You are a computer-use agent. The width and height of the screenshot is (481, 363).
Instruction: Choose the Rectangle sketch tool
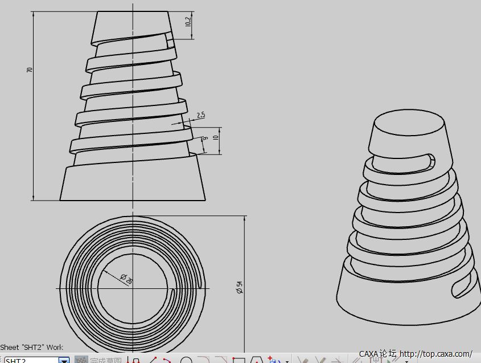click(239, 361)
